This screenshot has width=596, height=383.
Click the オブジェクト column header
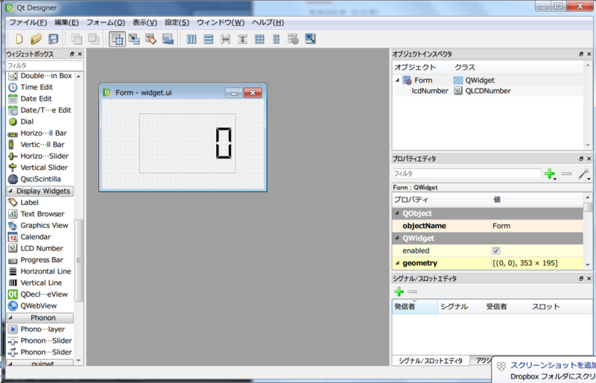[x=422, y=67]
